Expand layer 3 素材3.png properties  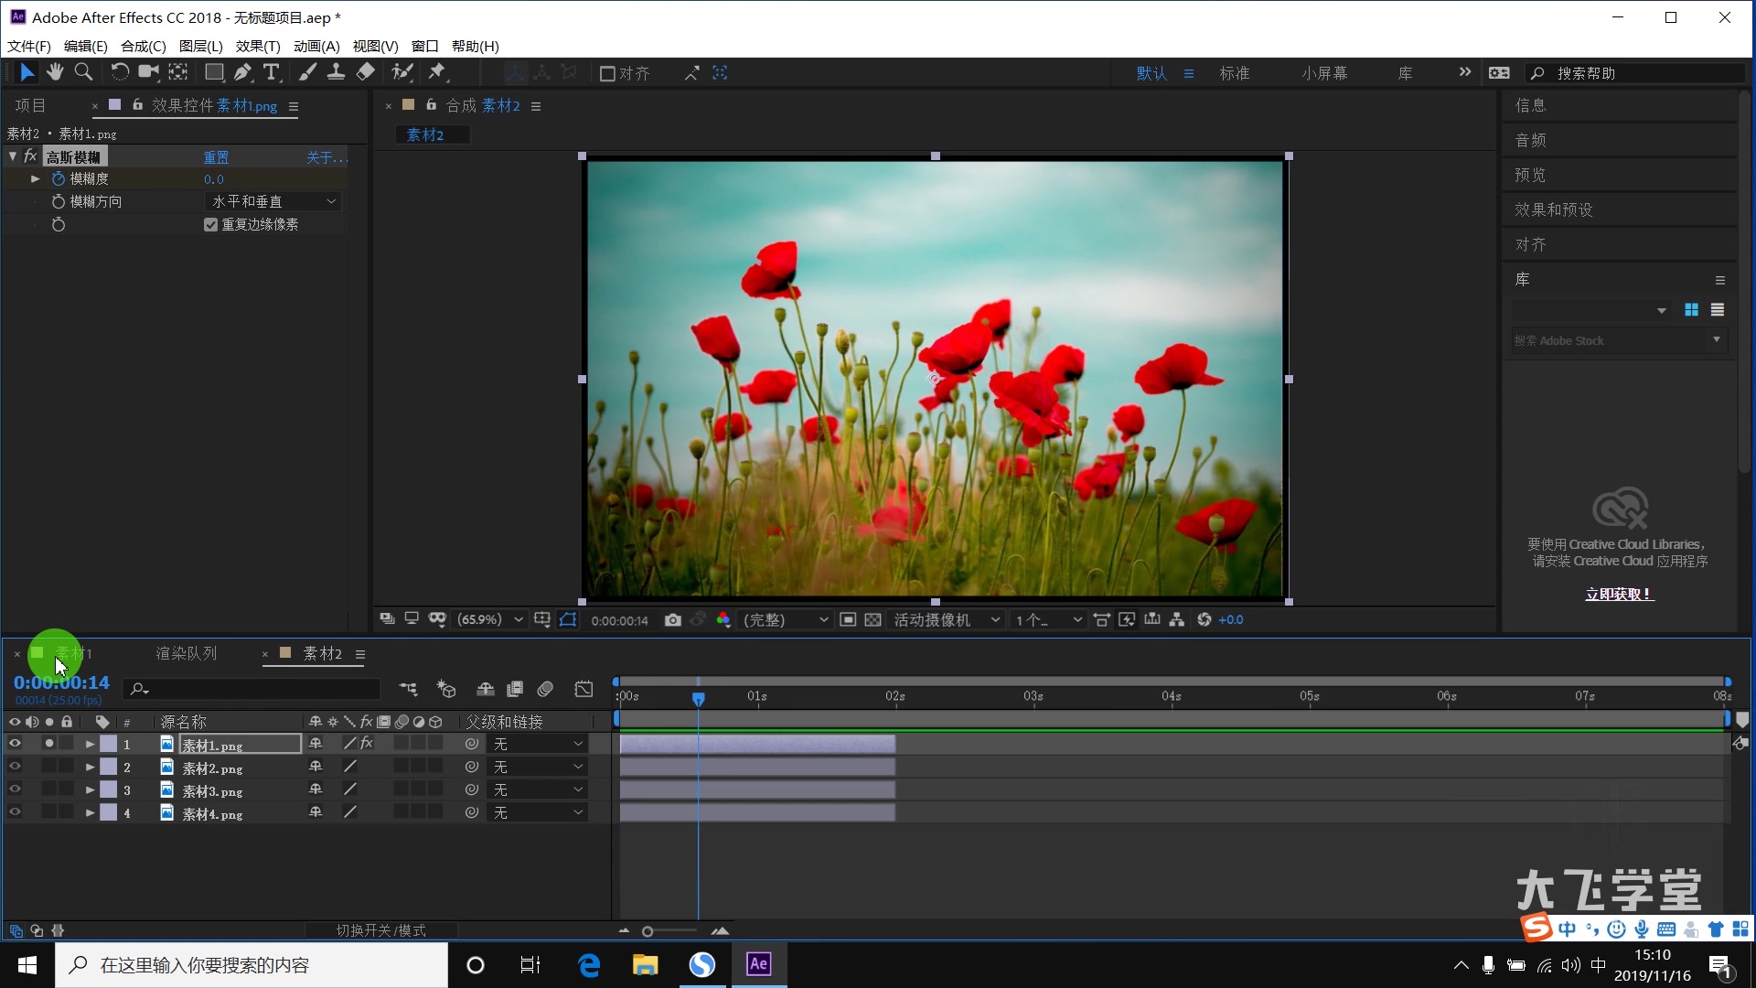pos(91,789)
